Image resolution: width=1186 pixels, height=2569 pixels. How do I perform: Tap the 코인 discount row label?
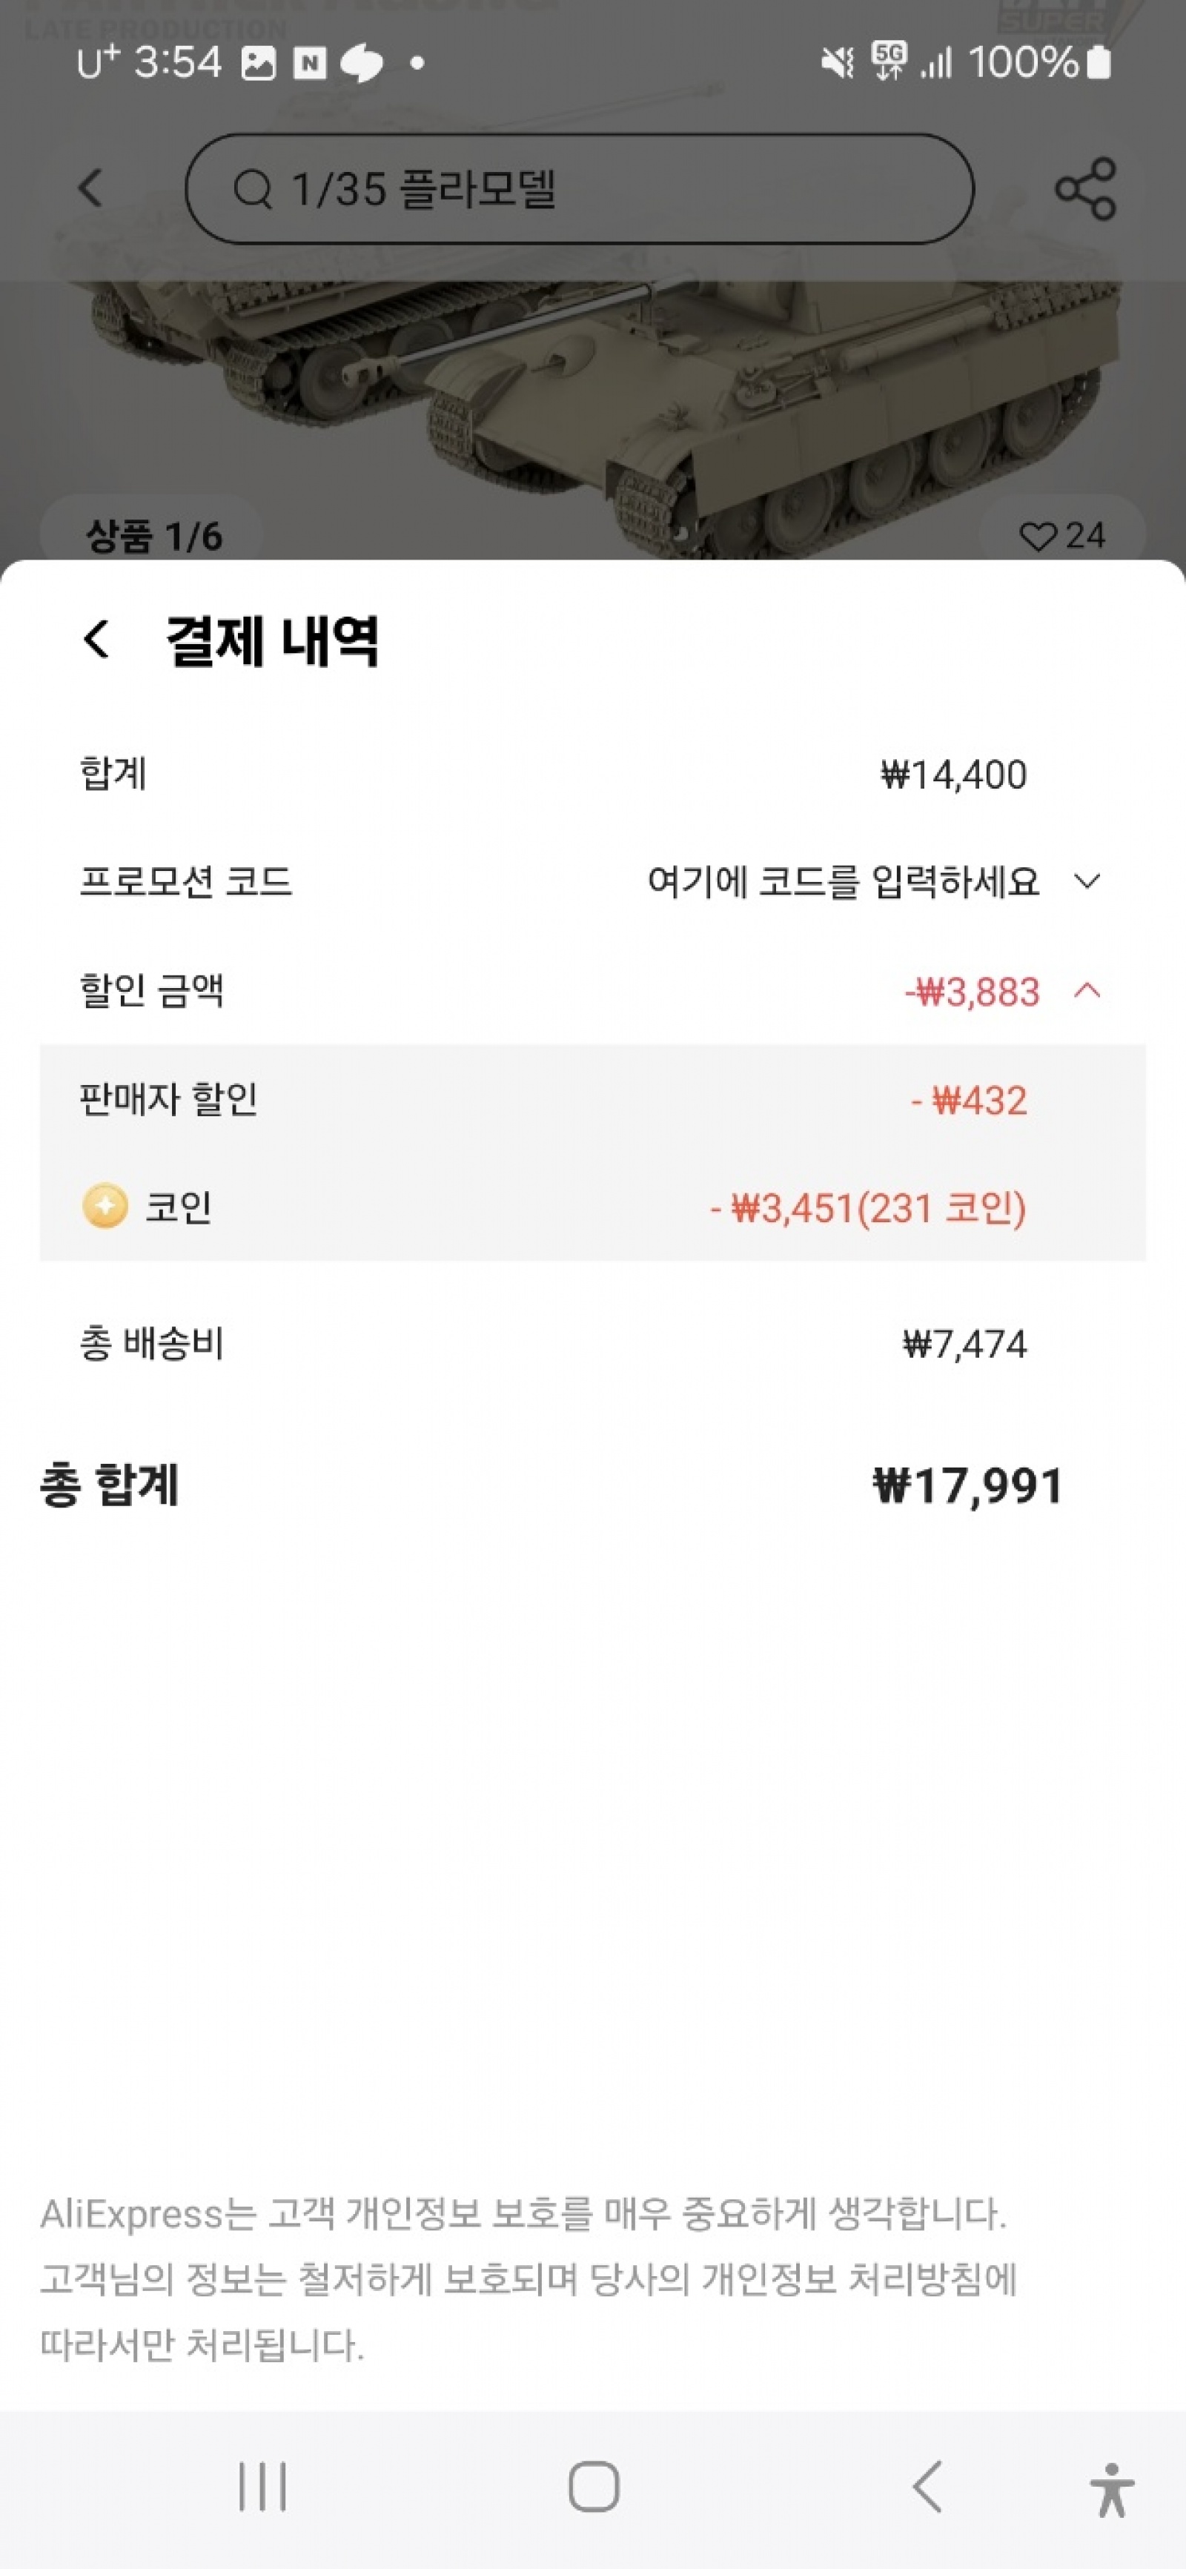pos(179,1207)
